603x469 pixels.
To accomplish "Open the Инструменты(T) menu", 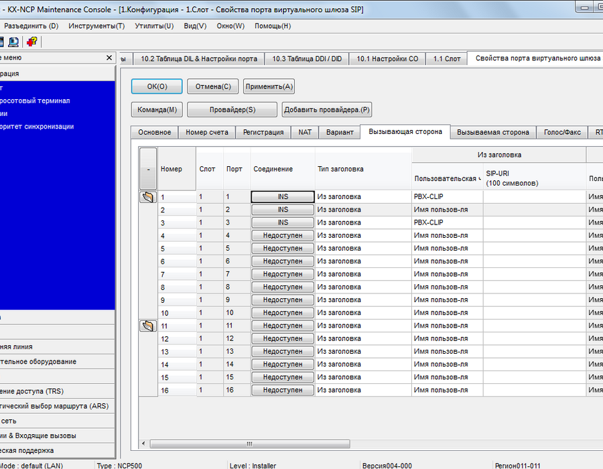I will pyautogui.click(x=96, y=25).
